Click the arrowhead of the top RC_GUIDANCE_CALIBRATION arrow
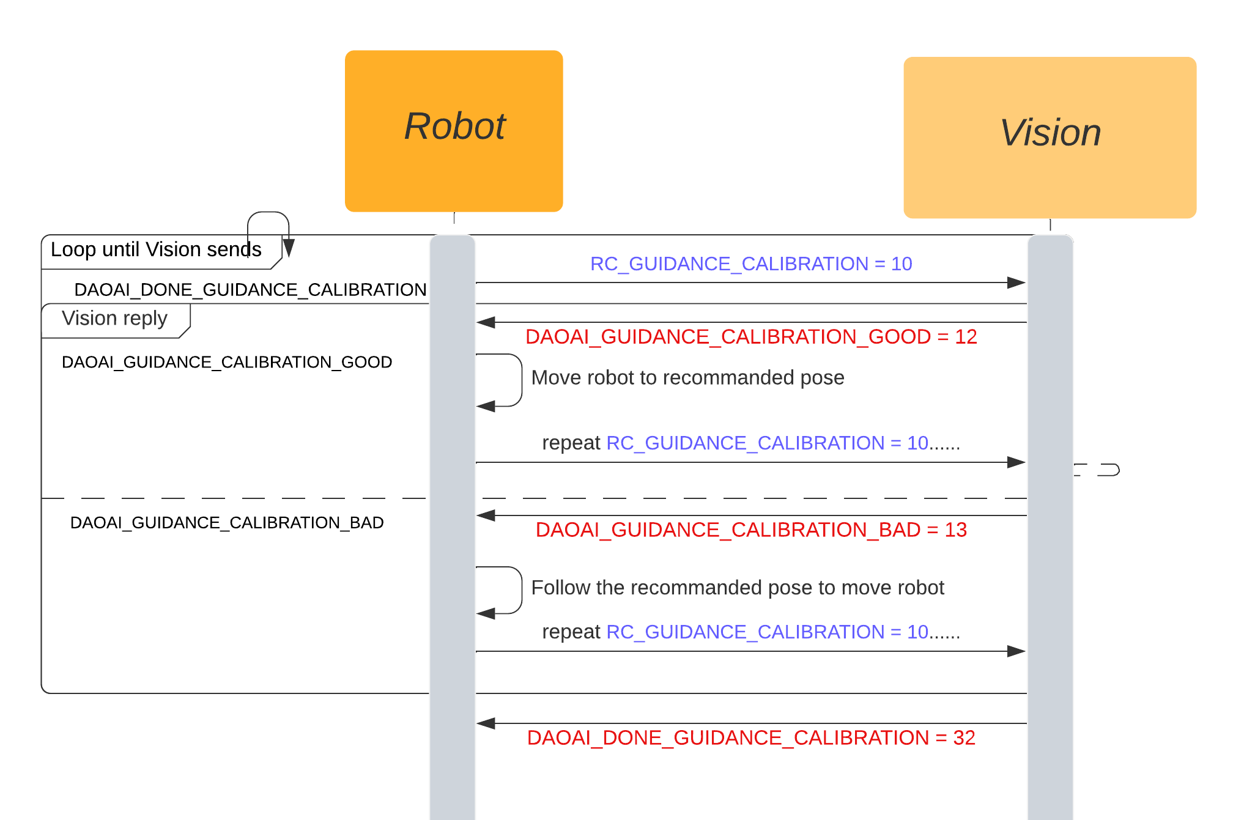This screenshot has height=820, width=1244. (1016, 283)
